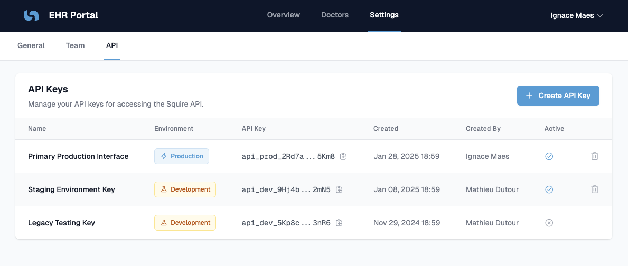
Task: Toggle active status of Primary Production Interface
Action: pyautogui.click(x=549, y=156)
